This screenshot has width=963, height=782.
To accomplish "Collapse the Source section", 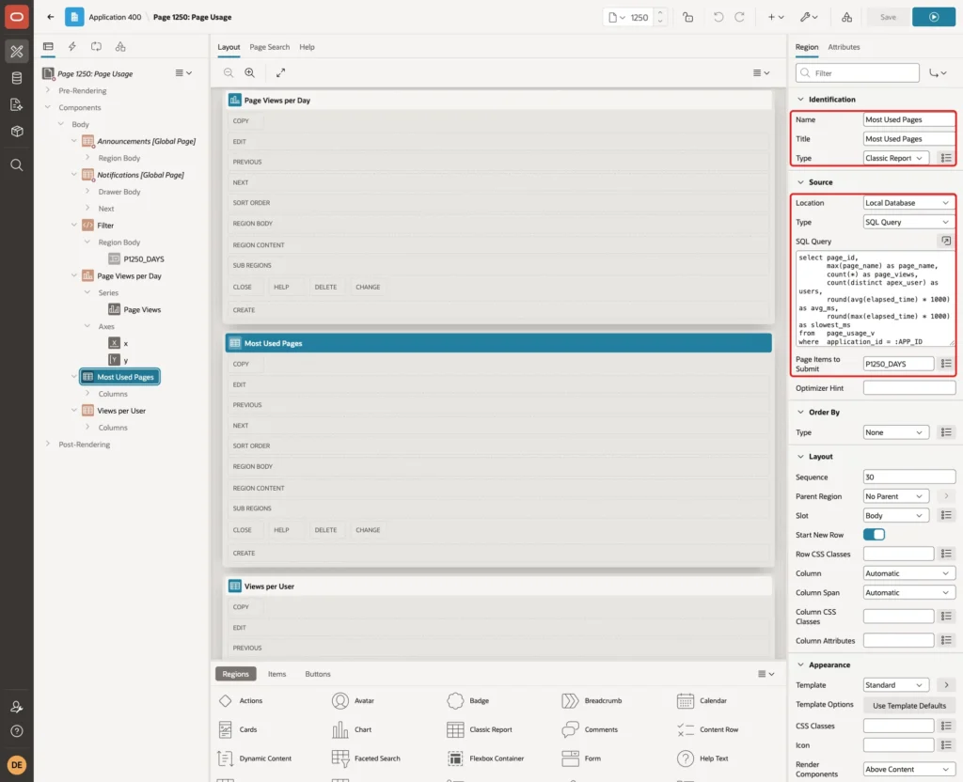I will point(800,182).
